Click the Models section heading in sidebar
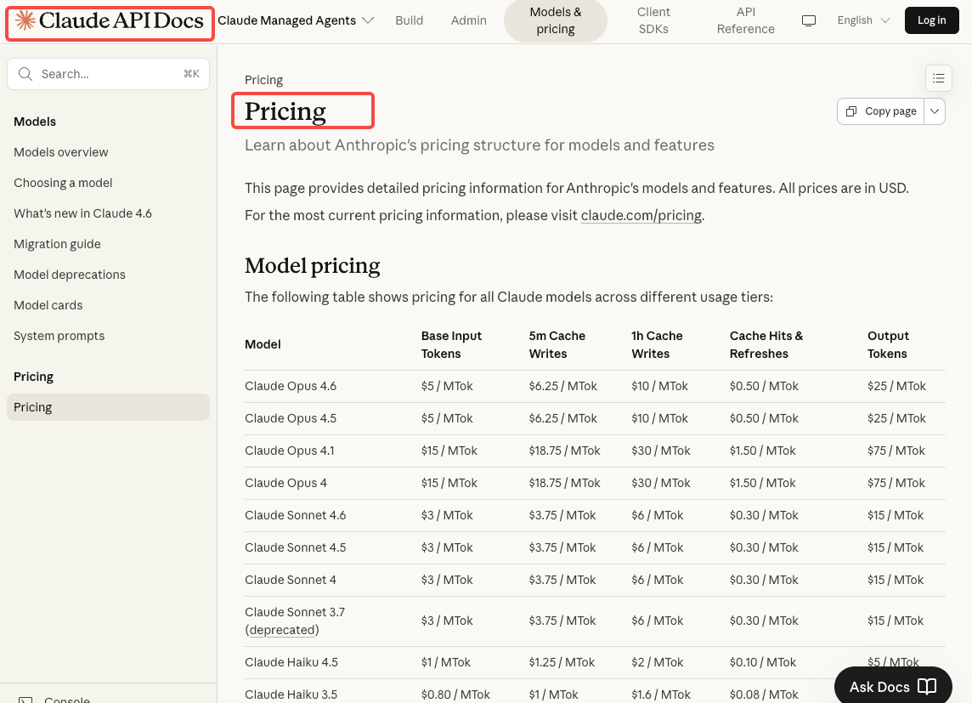The width and height of the screenshot is (972, 703). (35, 122)
